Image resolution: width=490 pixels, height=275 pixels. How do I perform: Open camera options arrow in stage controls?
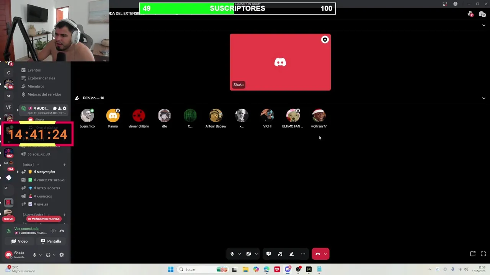tap(256, 254)
